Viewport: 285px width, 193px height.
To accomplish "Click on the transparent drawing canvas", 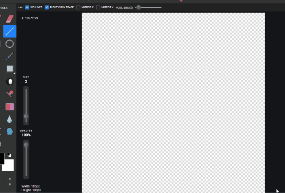I will tap(173, 103).
